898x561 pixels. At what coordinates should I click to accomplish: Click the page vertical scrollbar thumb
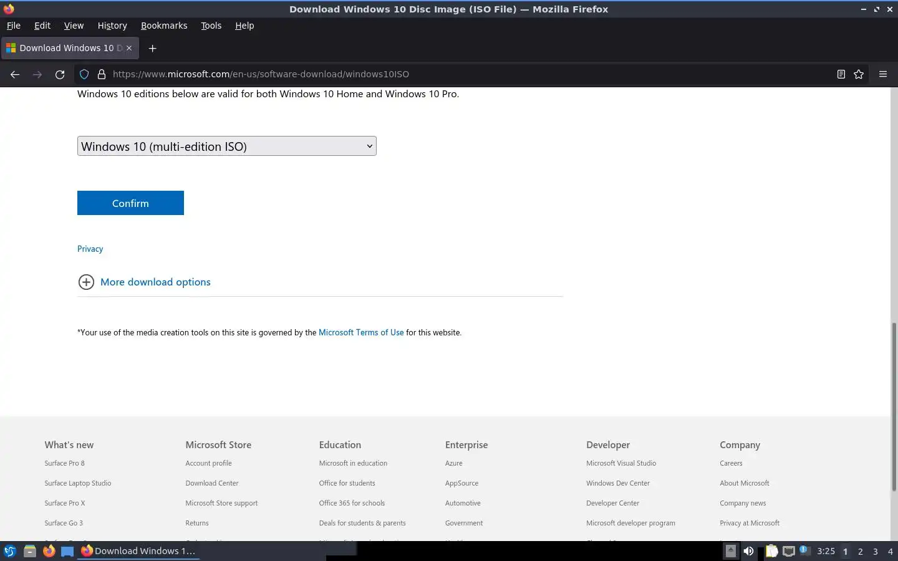point(894,406)
